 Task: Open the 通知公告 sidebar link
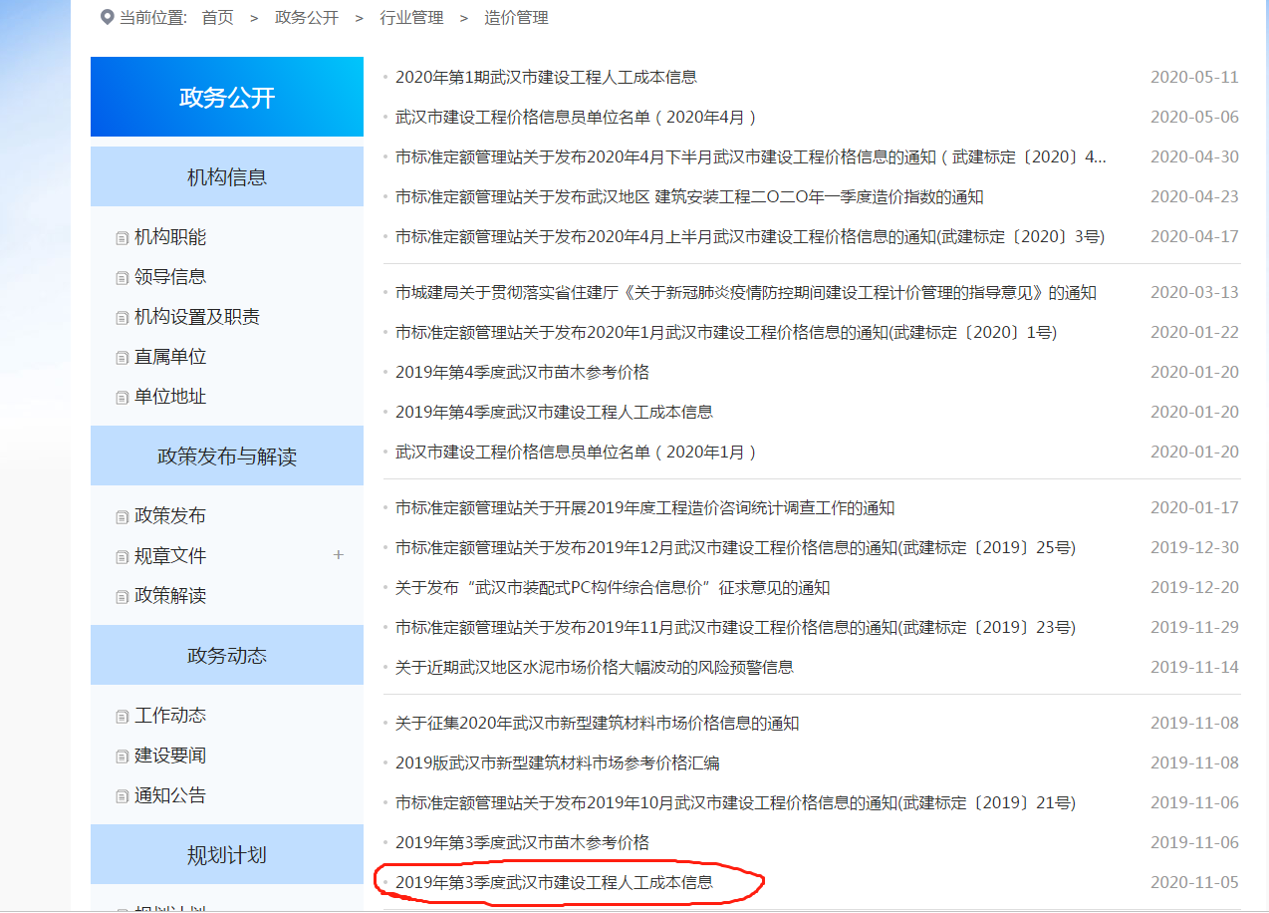pos(170,795)
